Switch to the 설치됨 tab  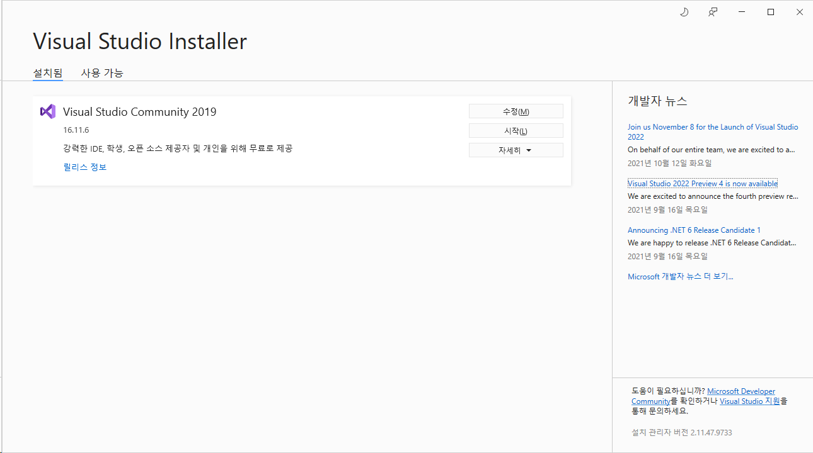click(48, 73)
